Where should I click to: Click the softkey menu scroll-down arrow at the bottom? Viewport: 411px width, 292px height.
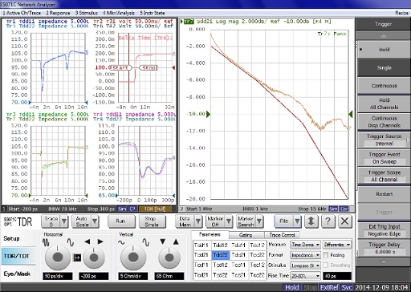click(x=384, y=262)
